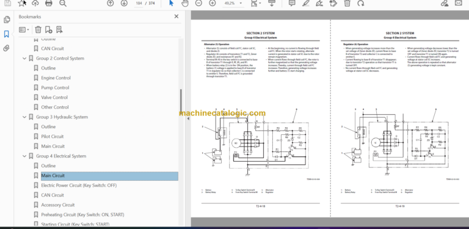
Task: Zoom out with the minus icon
Action: (198, 3)
